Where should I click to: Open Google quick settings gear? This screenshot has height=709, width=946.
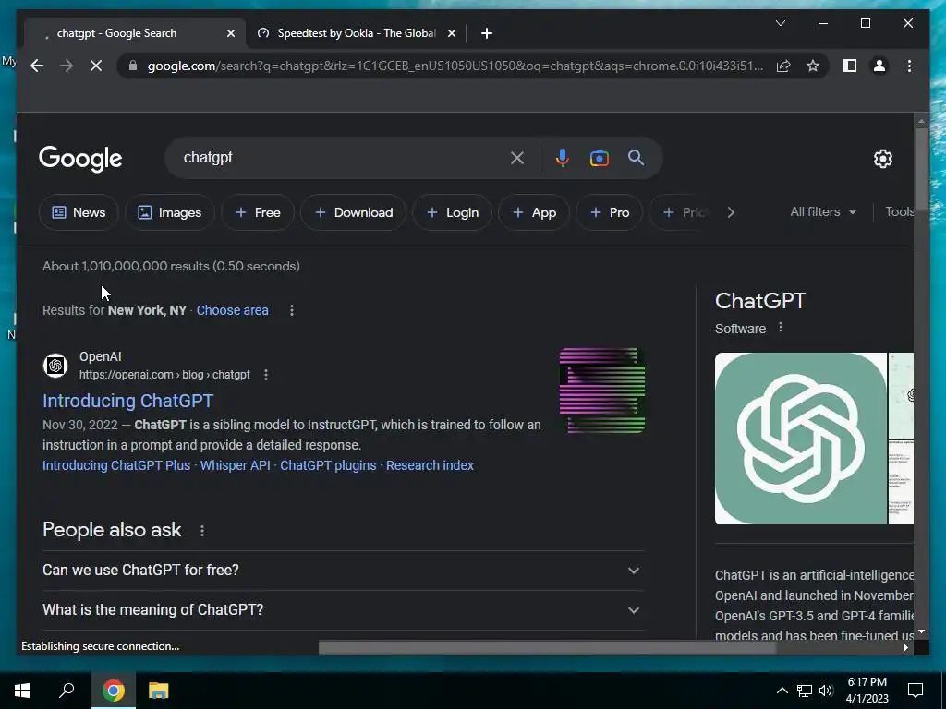[x=882, y=159]
